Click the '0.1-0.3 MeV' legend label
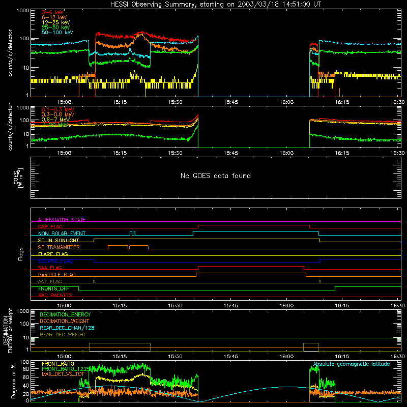 pyautogui.click(x=58, y=109)
